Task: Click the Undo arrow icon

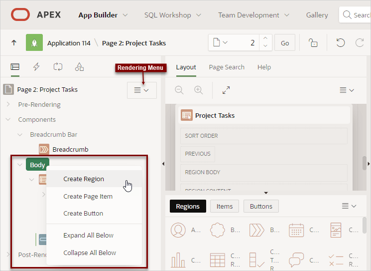Action: pos(341,43)
